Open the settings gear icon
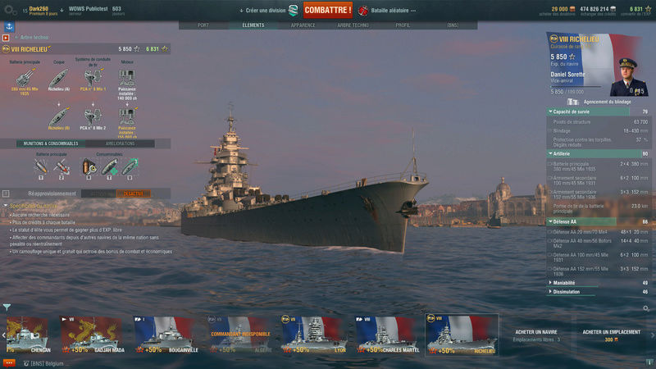This screenshot has width=656, height=369. coord(9,10)
